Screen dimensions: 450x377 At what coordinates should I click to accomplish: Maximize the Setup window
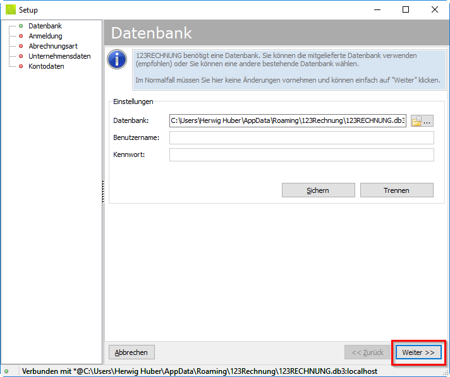[406, 9]
